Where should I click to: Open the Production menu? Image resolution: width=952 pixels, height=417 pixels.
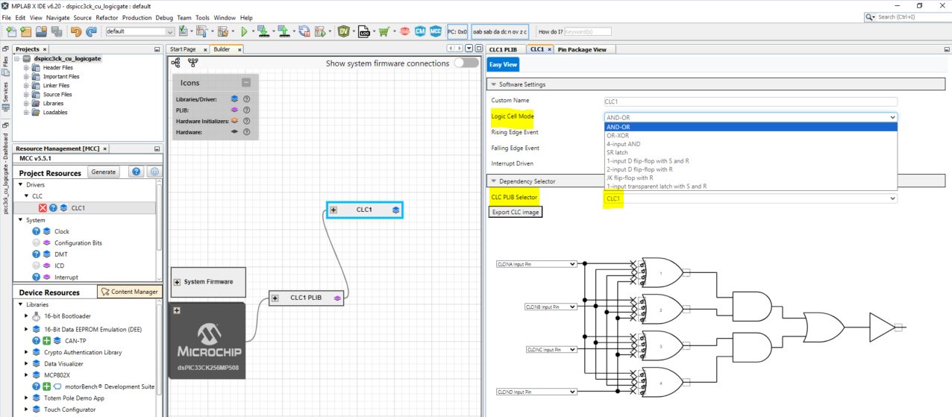coord(137,17)
